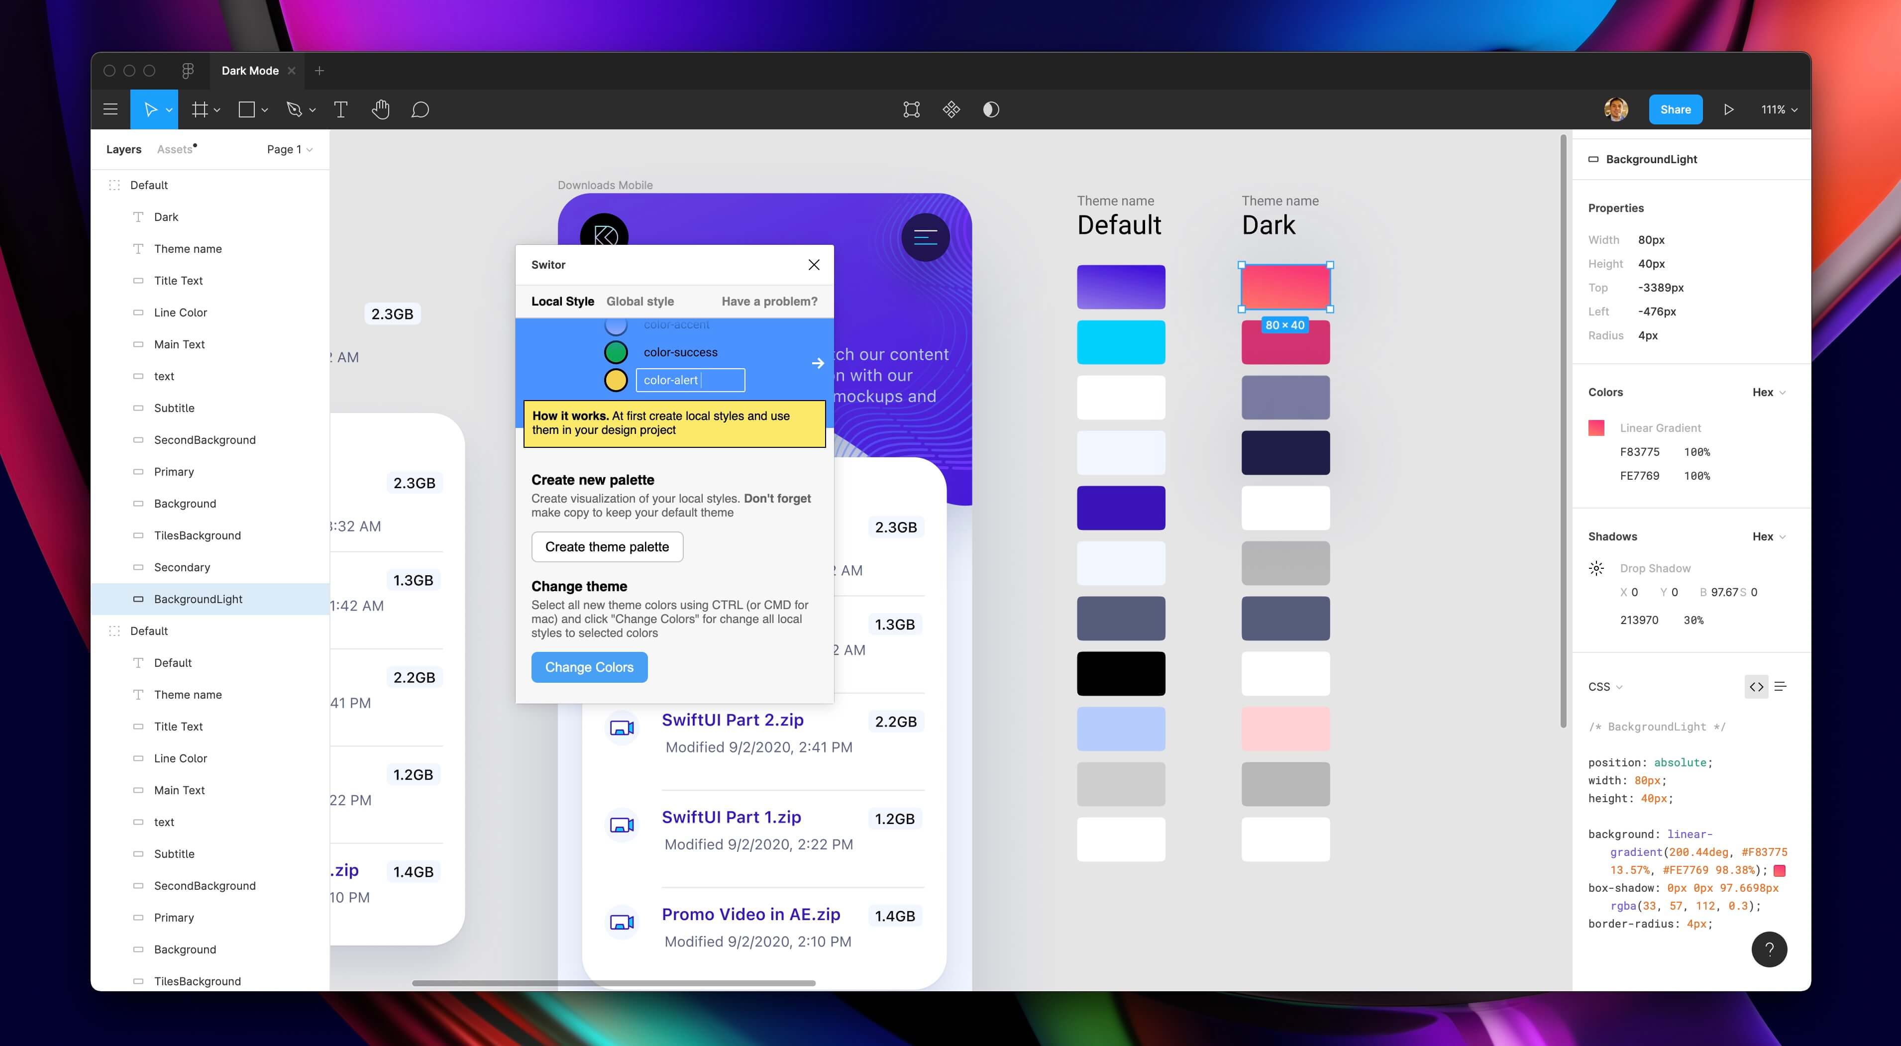Select the Pen tool
1901x1046 pixels.
(x=295, y=109)
